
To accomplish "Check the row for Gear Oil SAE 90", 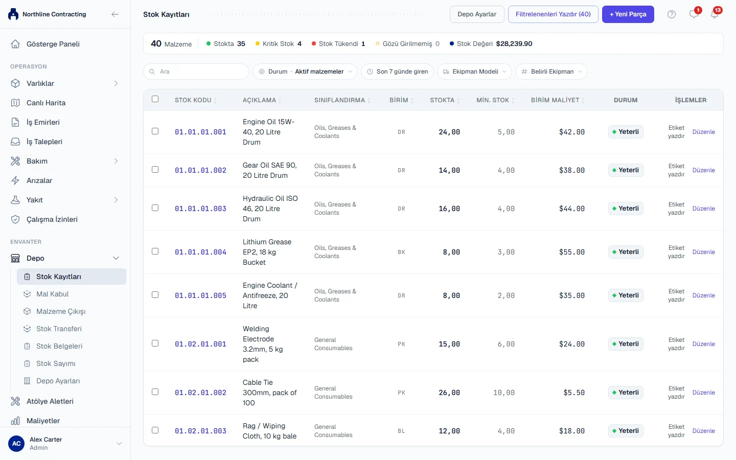I will tap(155, 170).
